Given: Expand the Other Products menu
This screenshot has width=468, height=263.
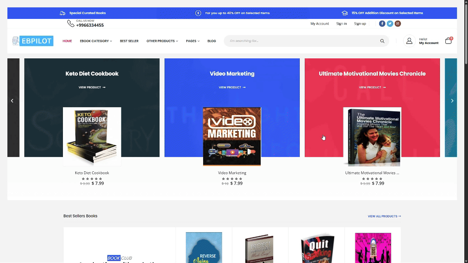Looking at the screenshot, I should pos(162,41).
